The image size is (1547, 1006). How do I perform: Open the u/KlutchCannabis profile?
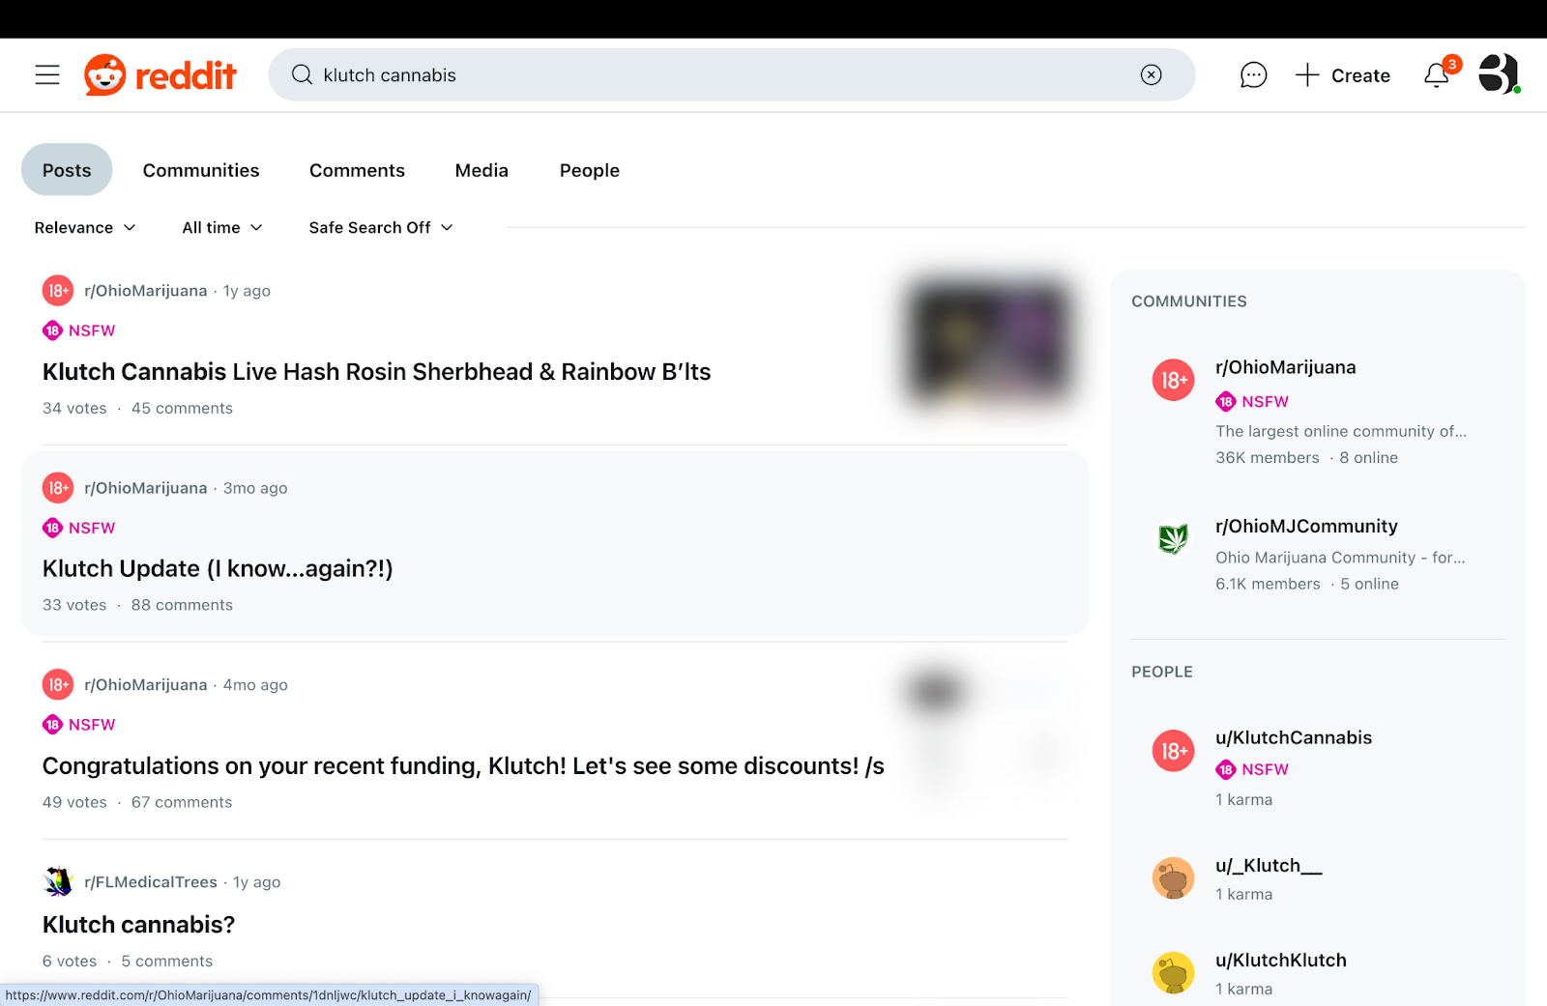point(1294,737)
